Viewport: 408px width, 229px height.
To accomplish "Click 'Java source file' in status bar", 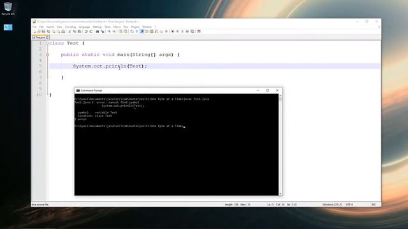I will (x=40, y=205).
